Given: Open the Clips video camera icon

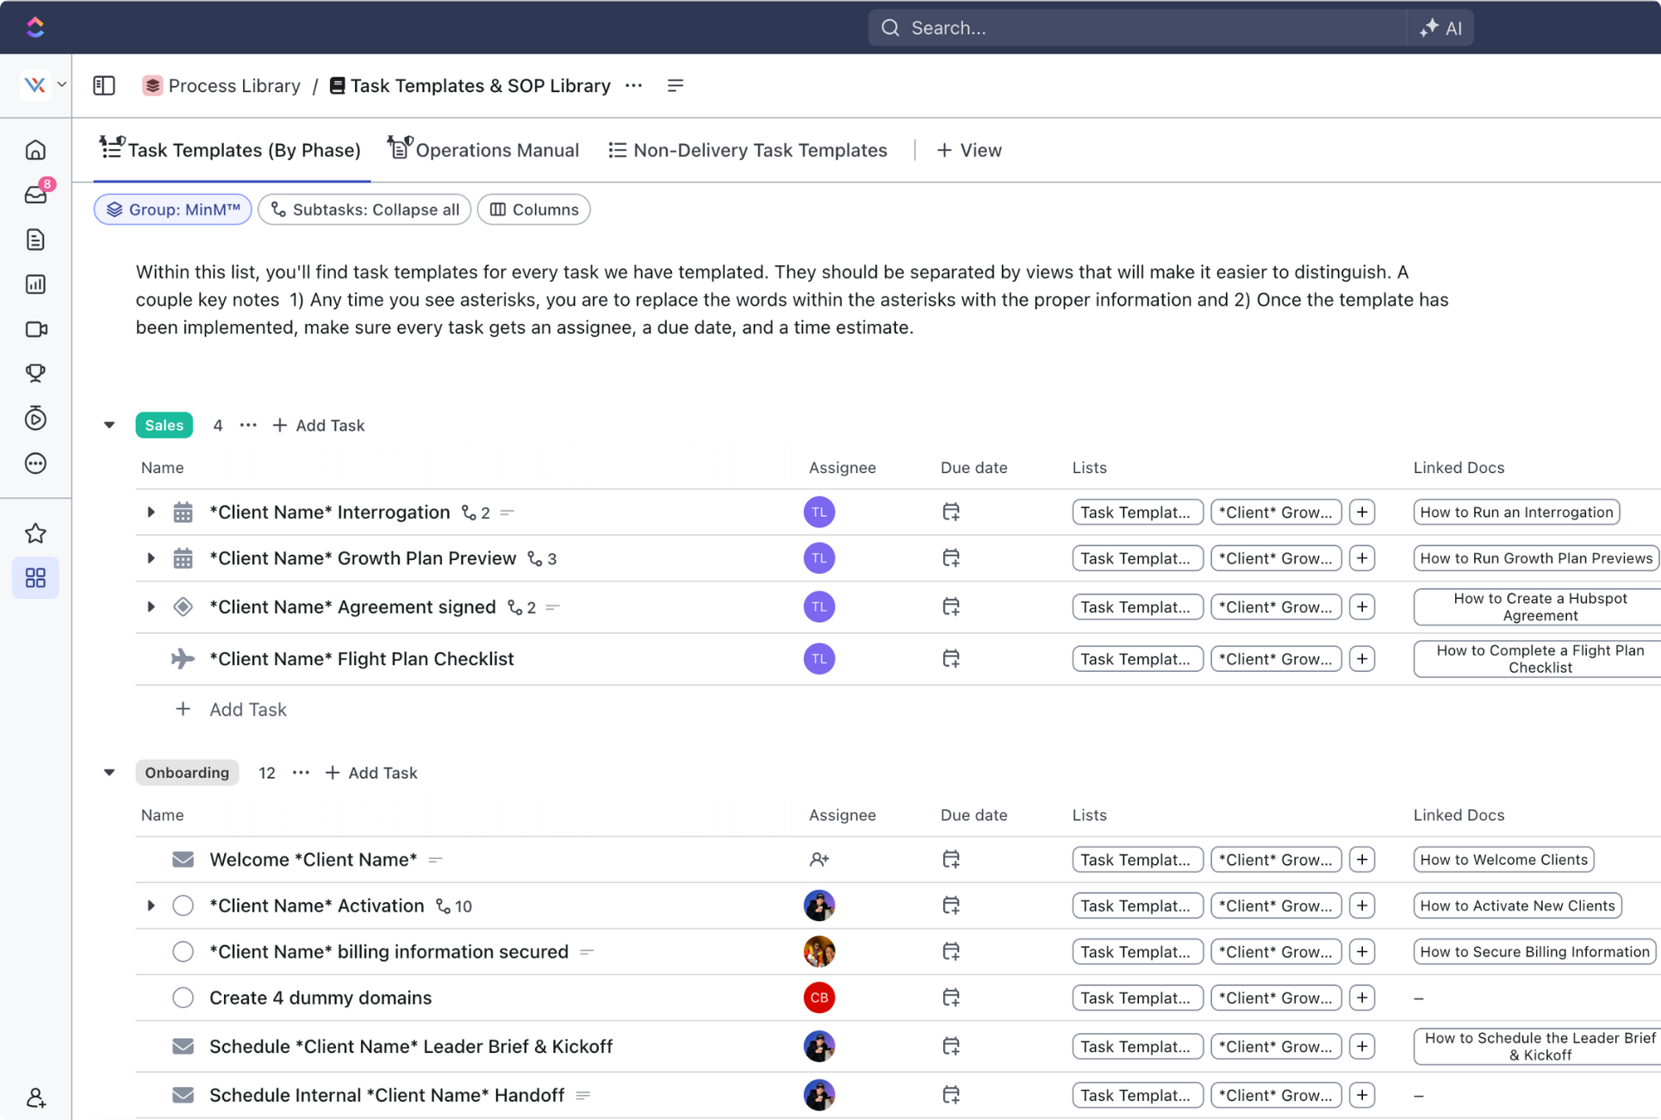Looking at the screenshot, I should coord(36,329).
